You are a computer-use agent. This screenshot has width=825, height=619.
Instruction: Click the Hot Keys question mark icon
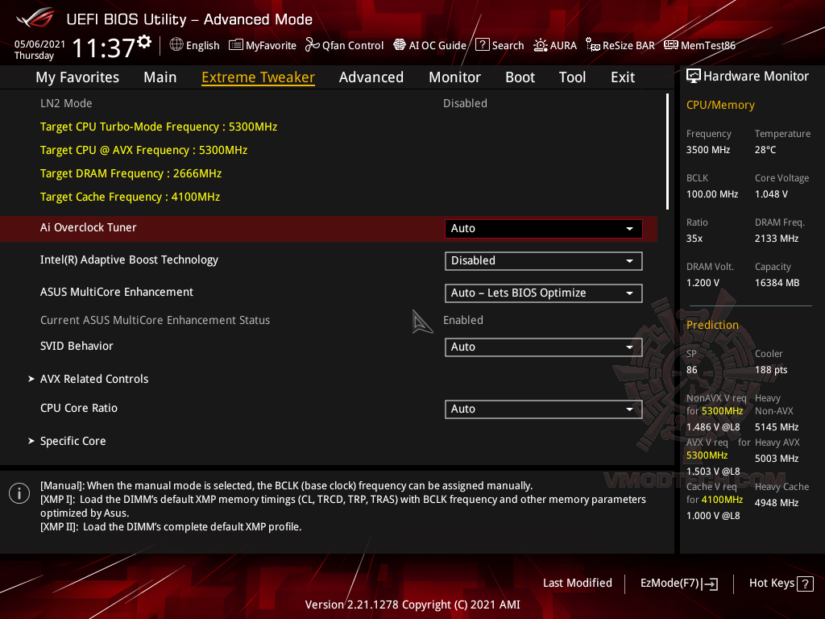(x=805, y=584)
